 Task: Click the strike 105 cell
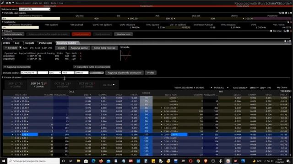[146, 151]
